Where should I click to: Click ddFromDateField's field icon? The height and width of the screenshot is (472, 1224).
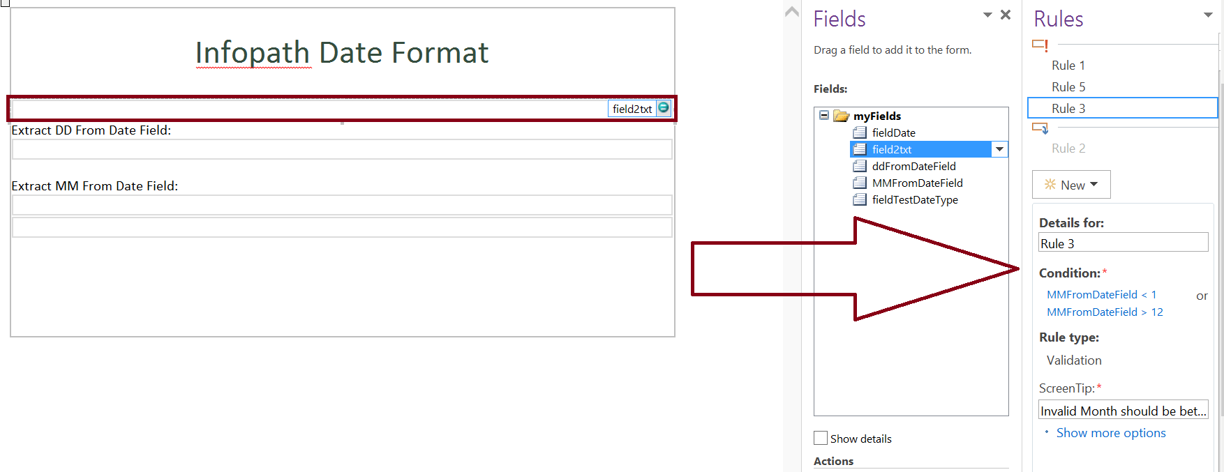click(x=860, y=166)
